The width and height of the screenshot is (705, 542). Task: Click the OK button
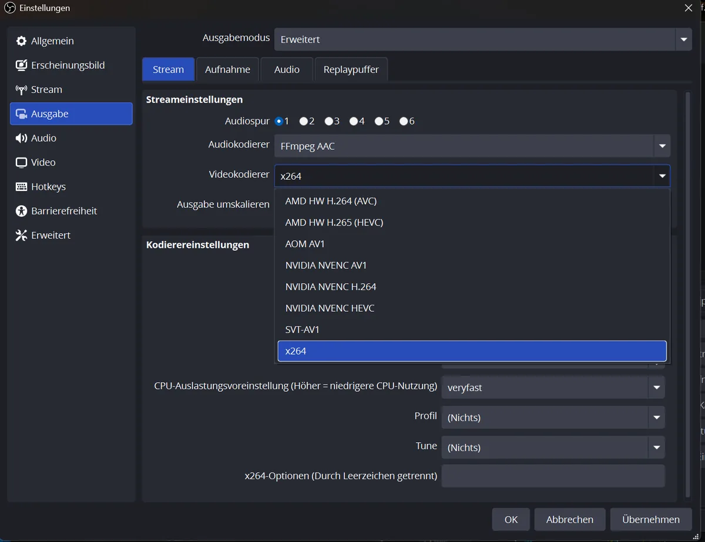[x=511, y=520]
